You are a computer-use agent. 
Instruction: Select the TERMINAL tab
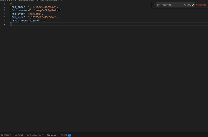click(x=52, y=135)
